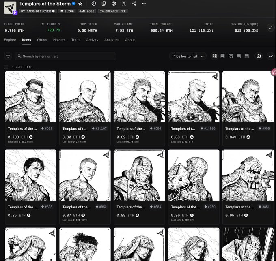Open the About tab
Viewport: 276px width, 261px height.
(130, 40)
